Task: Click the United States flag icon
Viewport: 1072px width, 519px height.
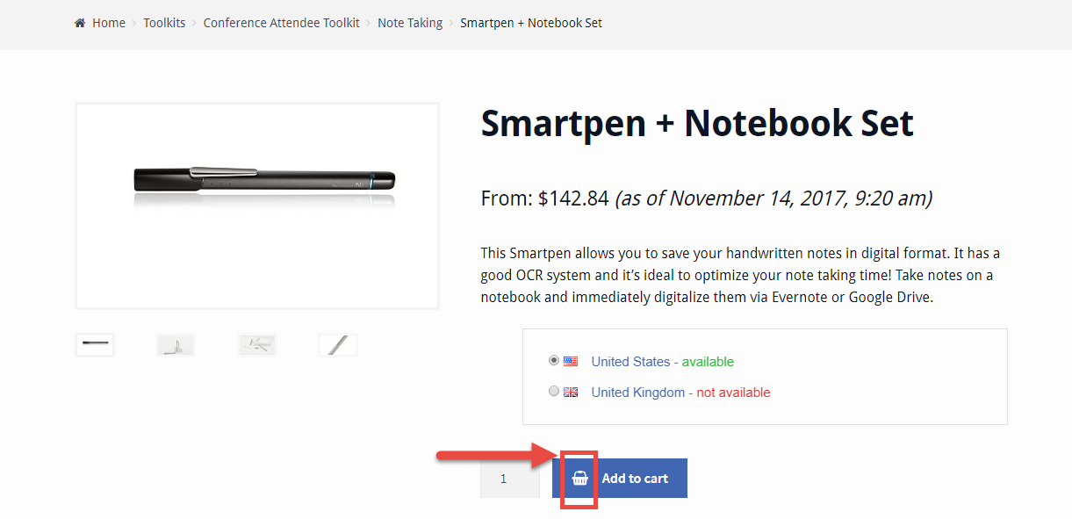Action: click(571, 360)
